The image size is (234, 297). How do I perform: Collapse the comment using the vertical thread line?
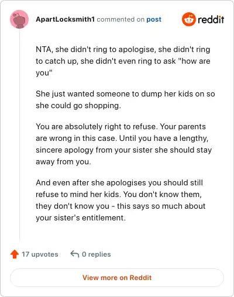coord(19,134)
